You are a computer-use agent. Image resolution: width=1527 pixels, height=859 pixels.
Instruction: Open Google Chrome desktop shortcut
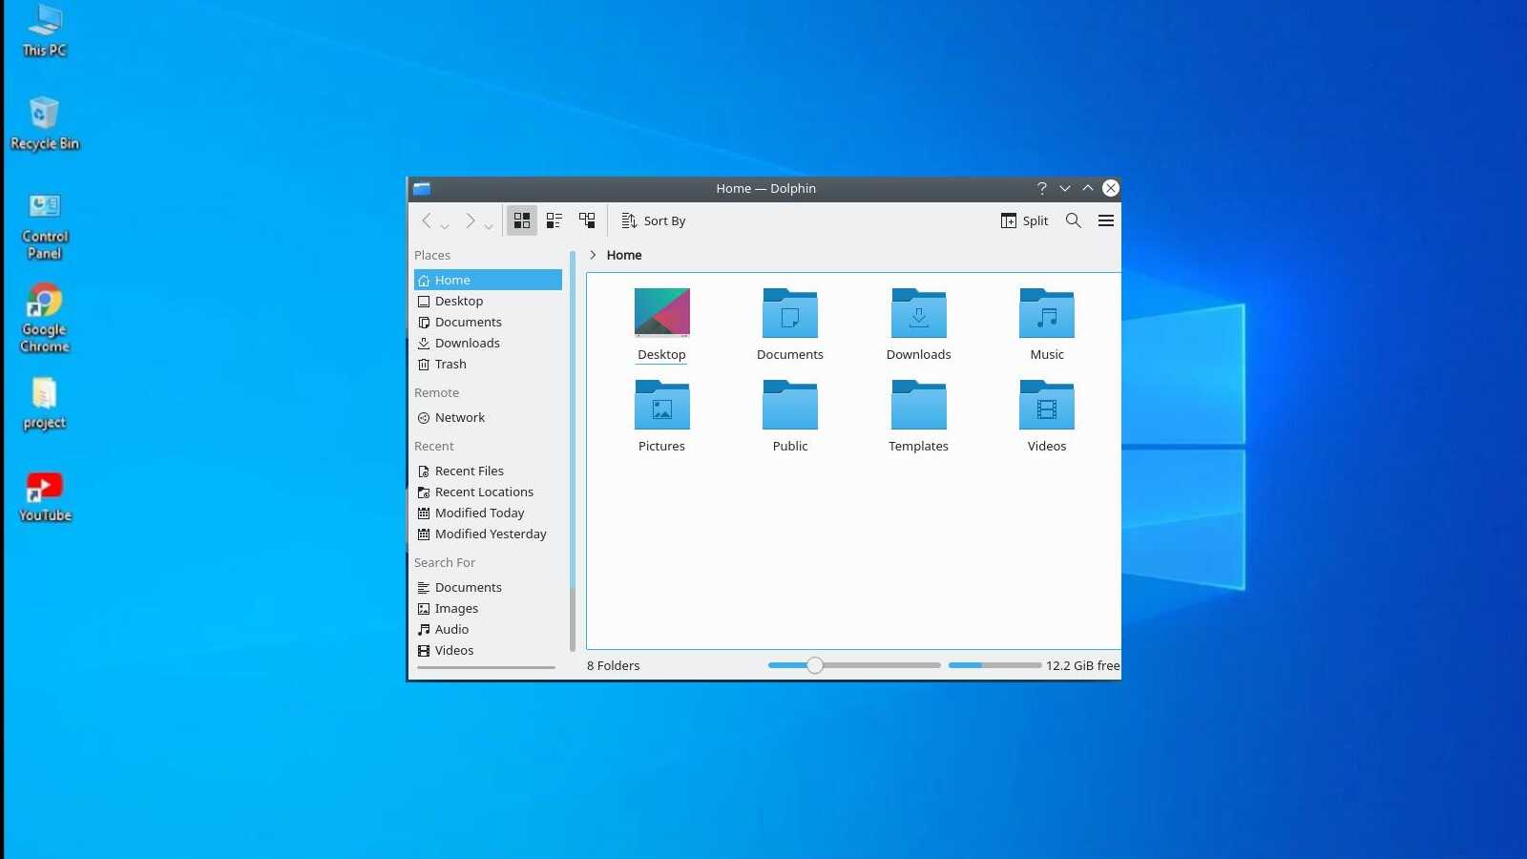44,317
